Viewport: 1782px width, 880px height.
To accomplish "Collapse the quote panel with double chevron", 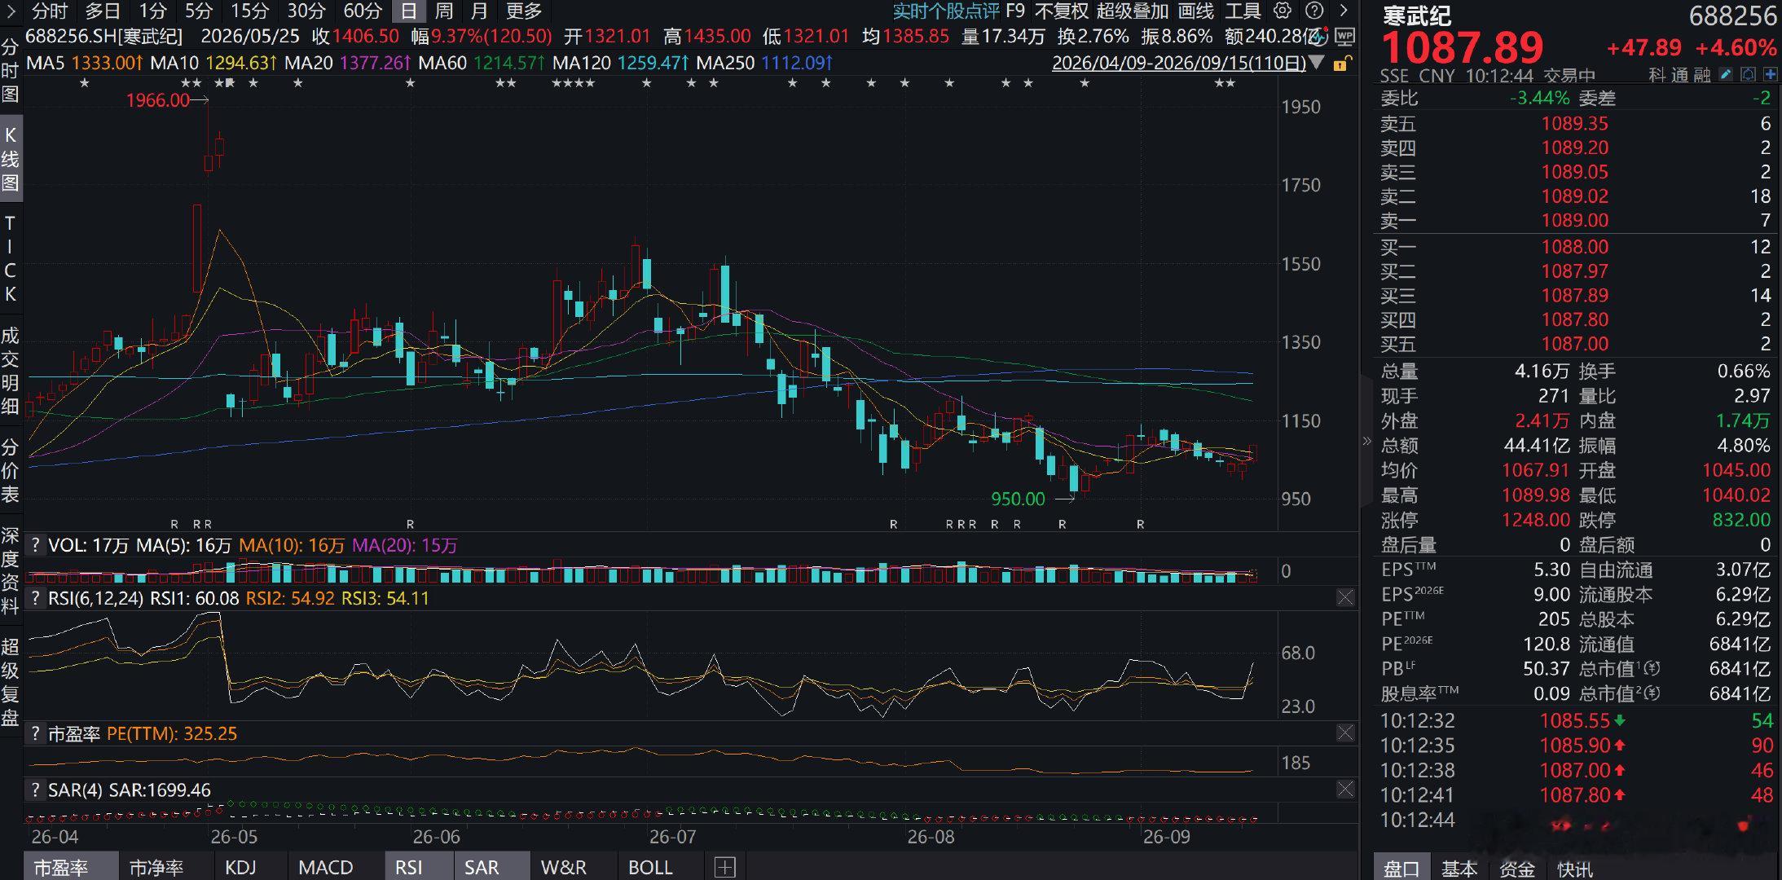I will pyautogui.click(x=1366, y=441).
